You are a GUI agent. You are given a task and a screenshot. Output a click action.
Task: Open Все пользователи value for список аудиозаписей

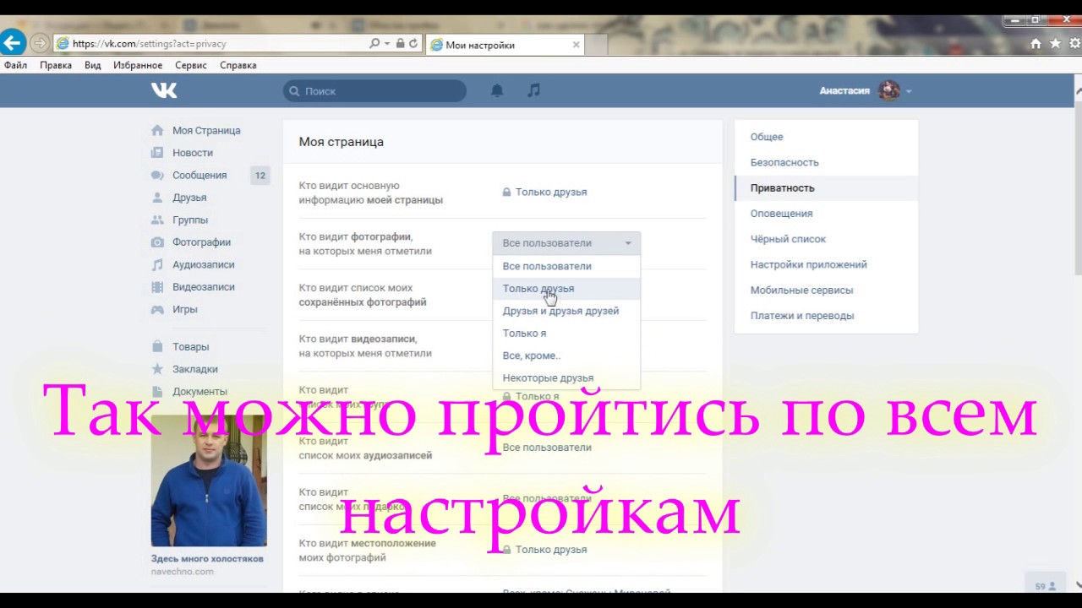(x=547, y=448)
